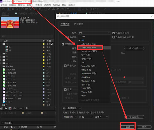Click yellow label swatch of folder 06
This screenshot has width=154, height=130.
44,44
